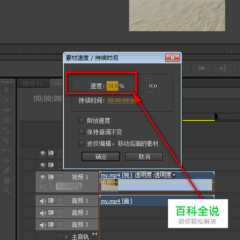Enable 波纹编辑，移动后面的素材 checkbox
This screenshot has width=240, height=240.
click(x=82, y=144)
